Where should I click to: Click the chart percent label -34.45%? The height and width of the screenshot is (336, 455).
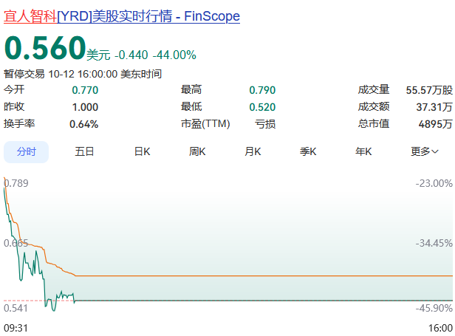click(x=434, y=243)
